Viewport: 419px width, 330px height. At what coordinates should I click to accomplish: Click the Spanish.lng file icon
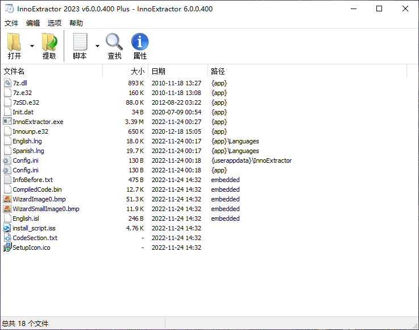coord(7,151)
